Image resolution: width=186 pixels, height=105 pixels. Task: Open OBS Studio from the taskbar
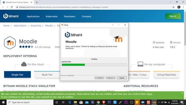(x=132, y=102)
